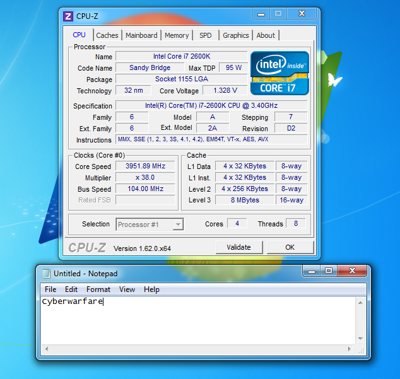Switch to the Graphics tab
400x379 pixels.
click(236, 35)
